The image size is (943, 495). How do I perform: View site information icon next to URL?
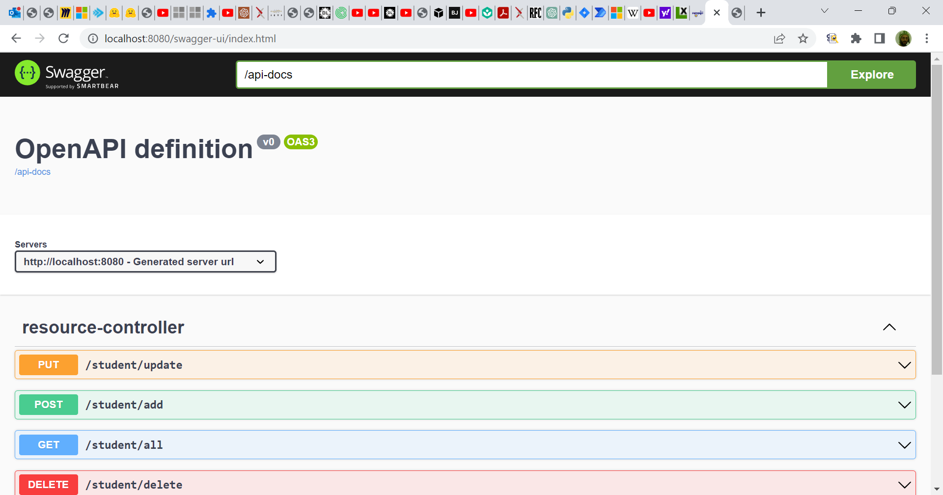pyautogui.click(x=93, y=38)
